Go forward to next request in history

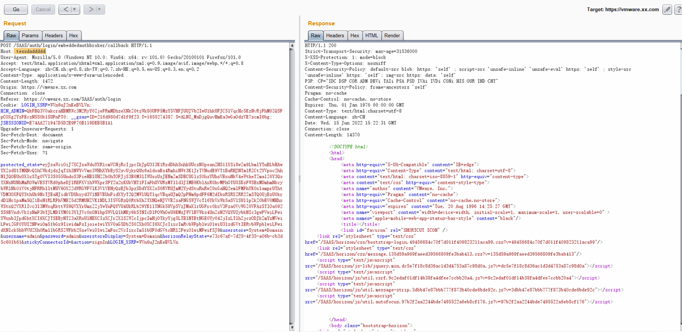tap(90, 10)
